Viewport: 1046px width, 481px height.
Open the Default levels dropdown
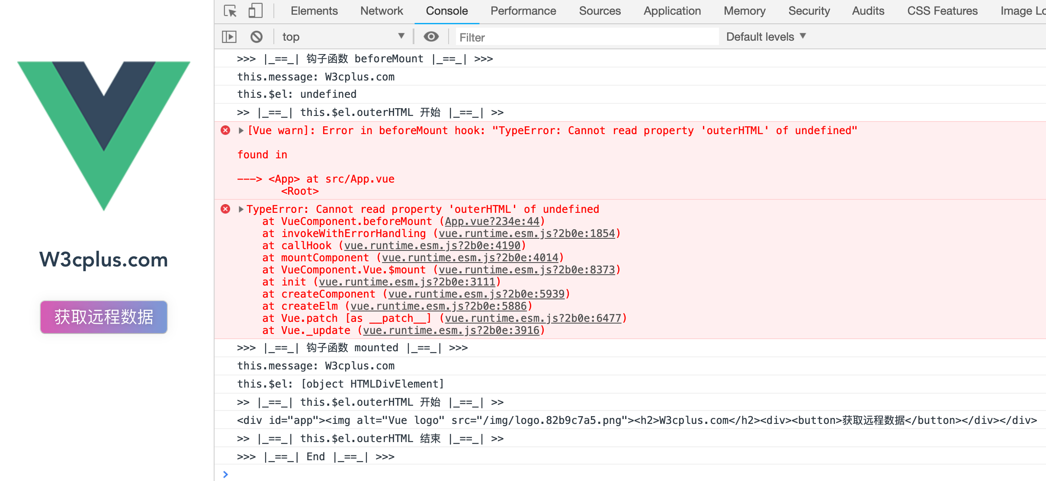click(x=766, y=37)
